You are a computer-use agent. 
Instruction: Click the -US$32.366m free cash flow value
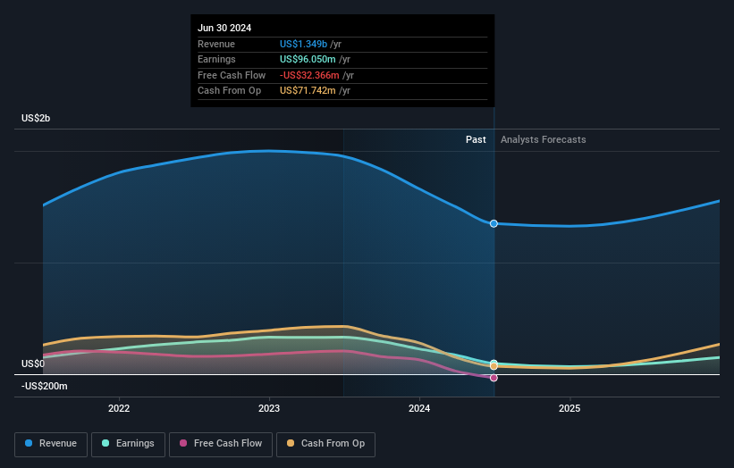click(309, 75)
